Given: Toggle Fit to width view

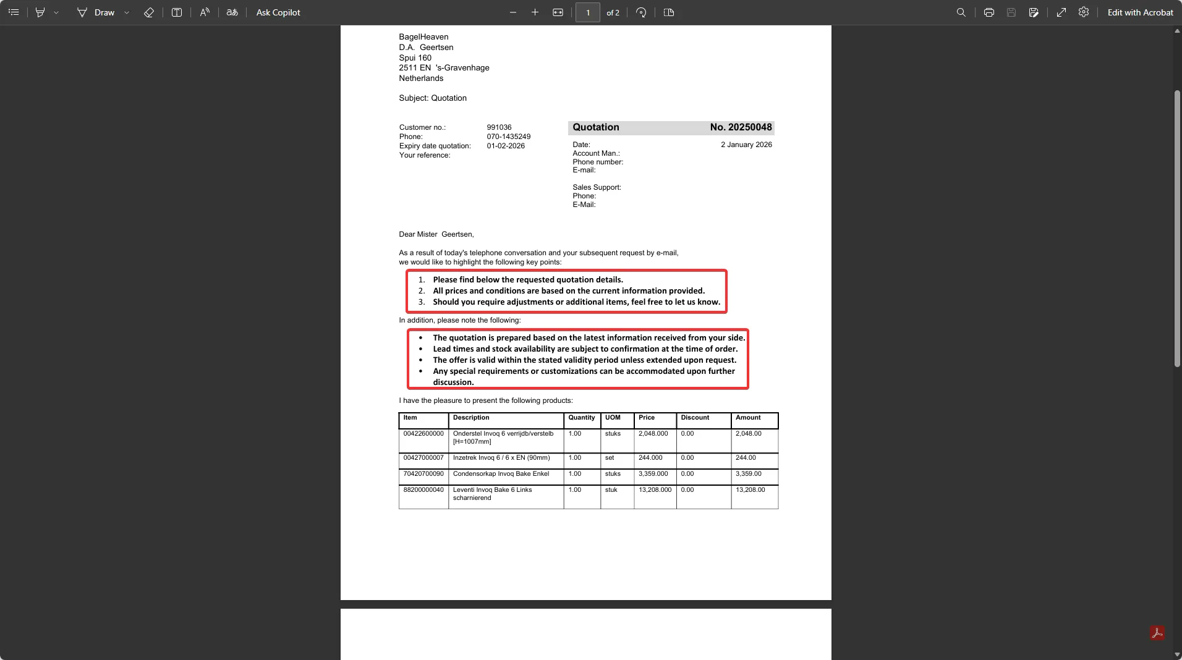Looking at the screenshot, I should coord(558,12).
